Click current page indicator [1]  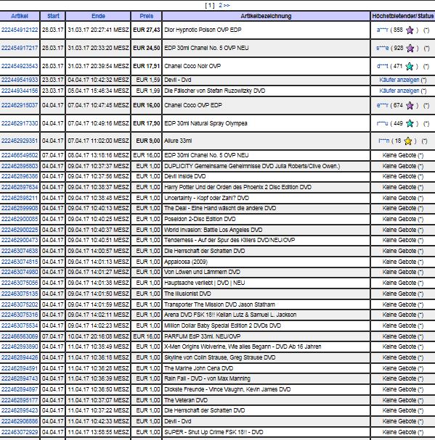[210, 5]
